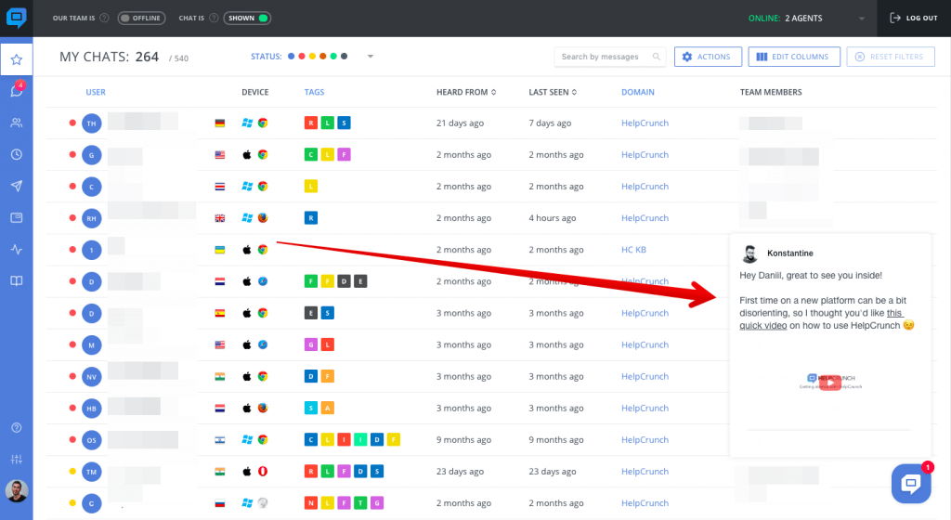Click the blue R tag in RH row
The image size is (951, 520).
click(x=310, y=218)
